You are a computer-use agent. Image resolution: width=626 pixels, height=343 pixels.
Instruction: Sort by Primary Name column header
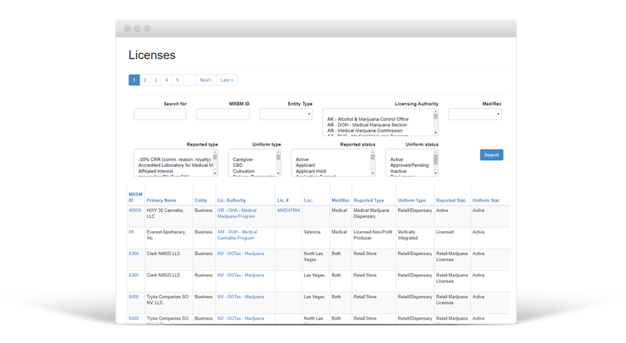tap(161, 200)
